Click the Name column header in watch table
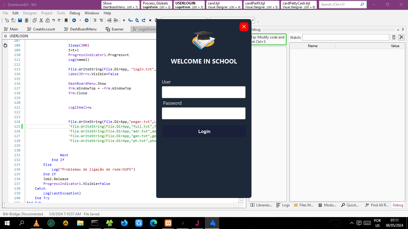The height and width of the screenshot is (229, 408). [313, 46]
